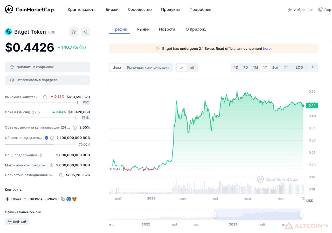This screenshot has height=233, width=332.
Task: Show info for total supply
Action: [x=40, y=155]
